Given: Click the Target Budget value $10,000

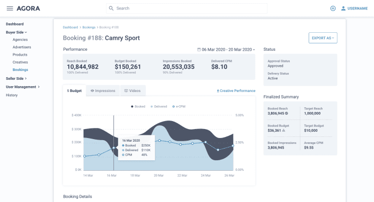Looking at the screenshot, I should pyautogui.click(x=311, y=130).
